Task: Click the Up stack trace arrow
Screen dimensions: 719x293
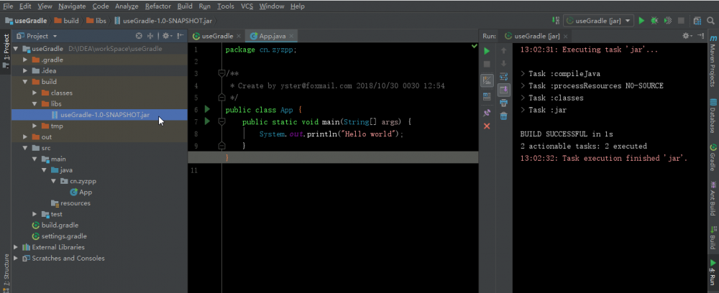Action: [x=503, y=51]
